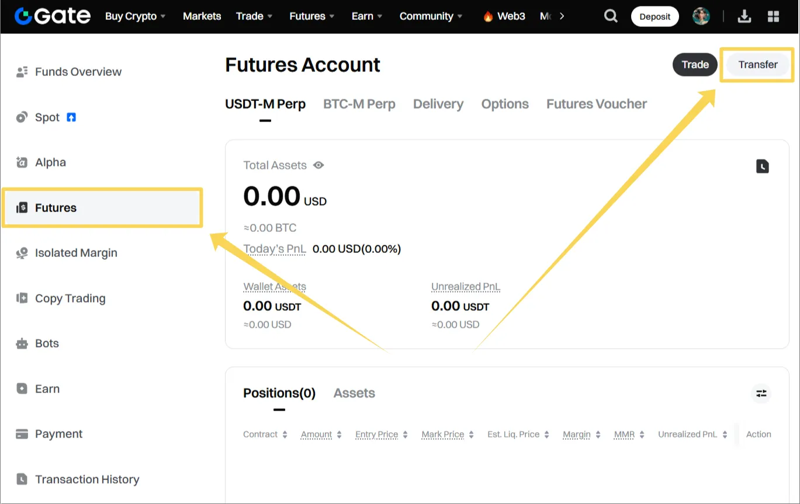
Task: Open positions column settings icon
Action: (x=761, y=394)
